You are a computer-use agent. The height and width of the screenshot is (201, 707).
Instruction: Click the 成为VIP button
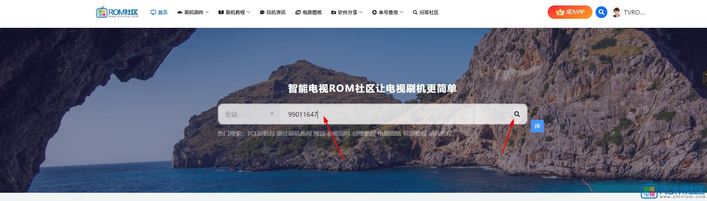pyautogui.click(x=570, y=12)
